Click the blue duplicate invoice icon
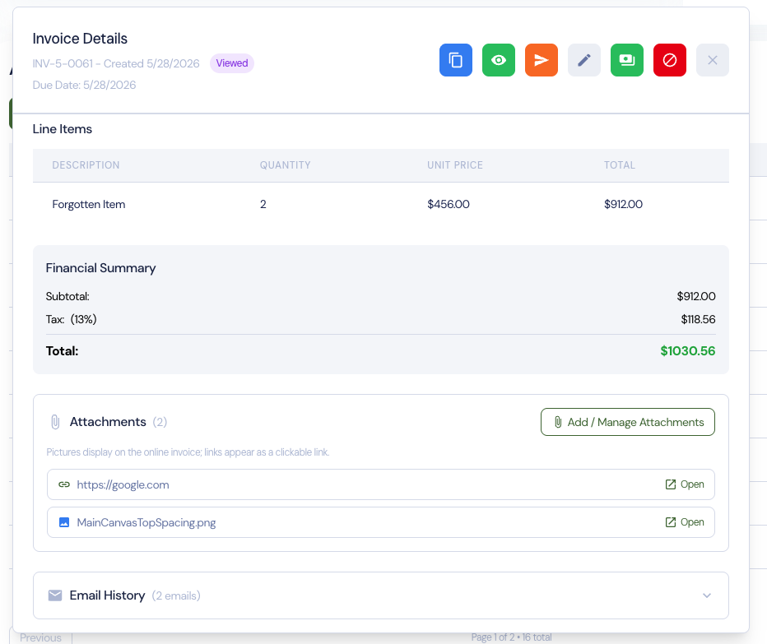This screenshot has width=767, height=644. click(455, 60)
